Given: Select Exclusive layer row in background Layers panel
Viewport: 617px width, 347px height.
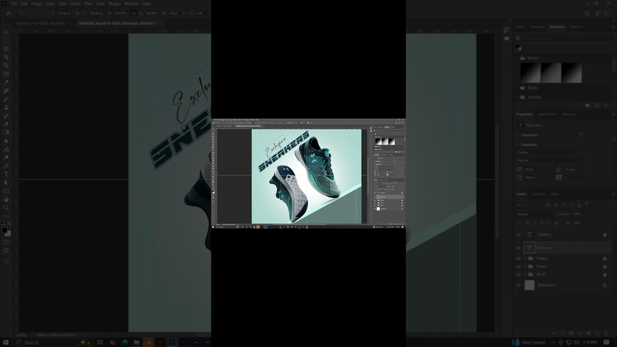Looking at the screenshot, I should pos(563,248).
